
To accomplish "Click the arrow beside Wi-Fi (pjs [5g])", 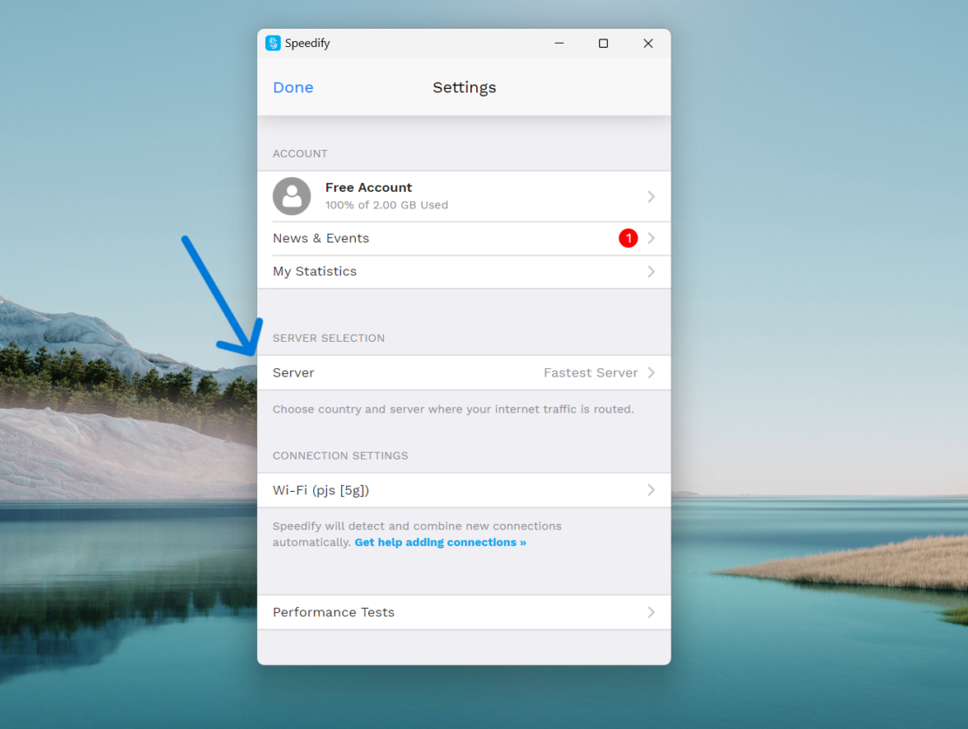I will point(651,490).
